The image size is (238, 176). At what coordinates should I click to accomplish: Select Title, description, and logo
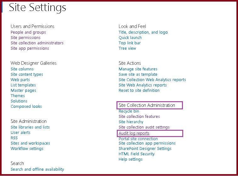143,32
